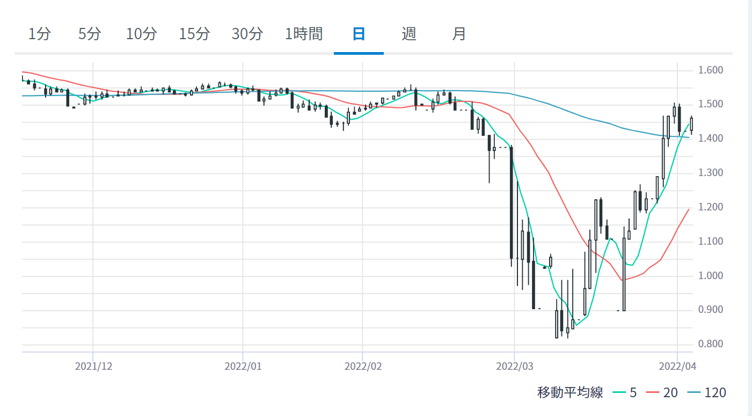The image size is (752, 416).
Task: Select the 日 (daily) tab
Action: (x=359, y=34)
